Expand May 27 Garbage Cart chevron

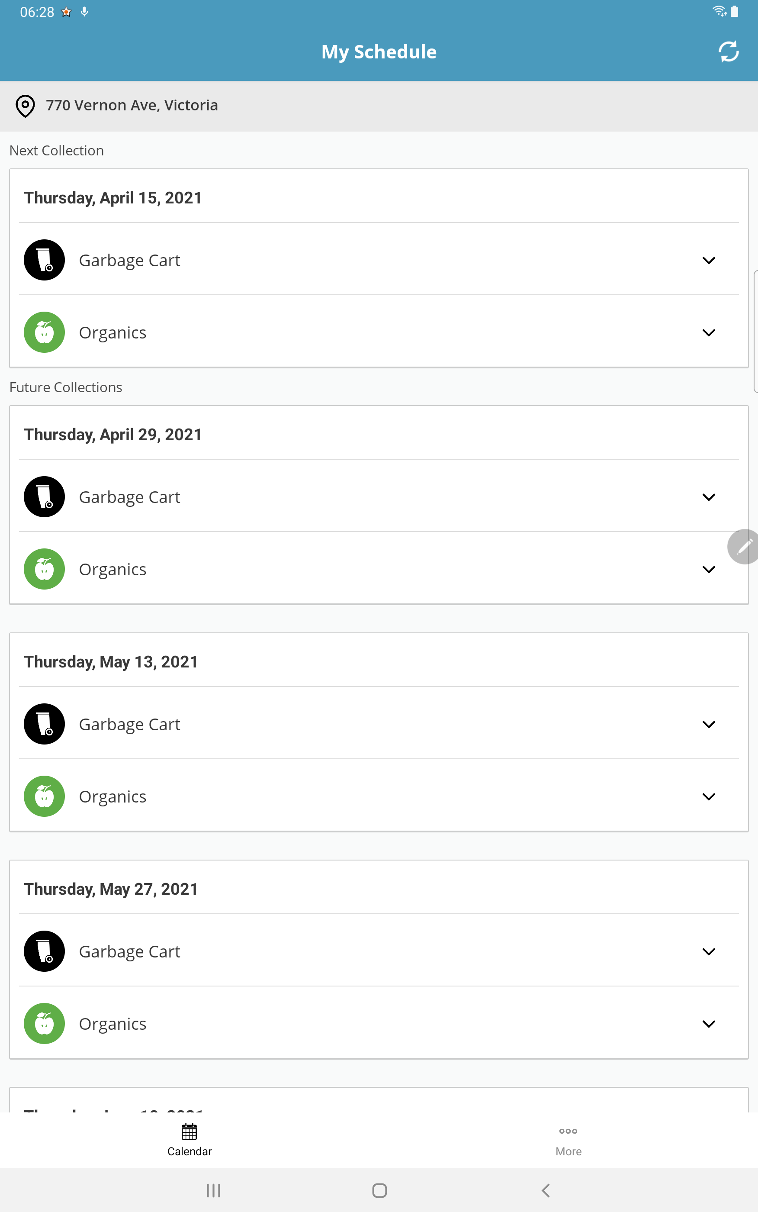click(x=708, y=951)
